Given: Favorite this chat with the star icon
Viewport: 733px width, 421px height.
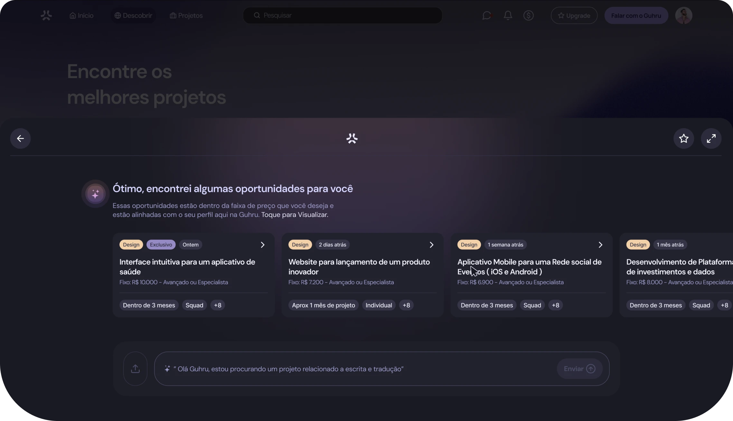Looking at the screenshot, I should [684, 138].
